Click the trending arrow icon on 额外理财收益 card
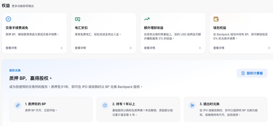This screenshot has width=273, height=126. [147, 19]
